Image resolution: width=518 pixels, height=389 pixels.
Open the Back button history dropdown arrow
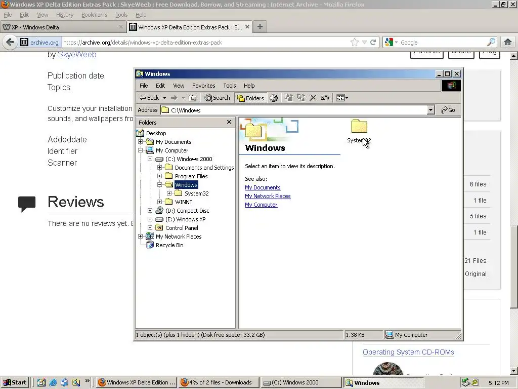point(164,98)
